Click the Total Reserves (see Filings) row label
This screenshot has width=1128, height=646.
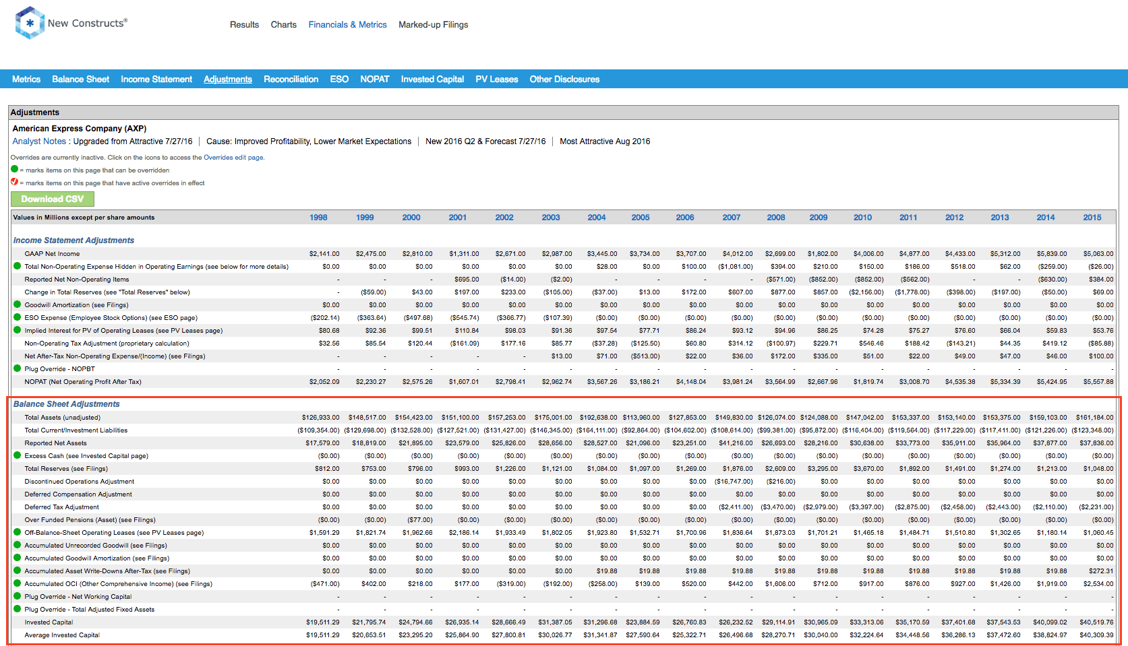(66, 469)
